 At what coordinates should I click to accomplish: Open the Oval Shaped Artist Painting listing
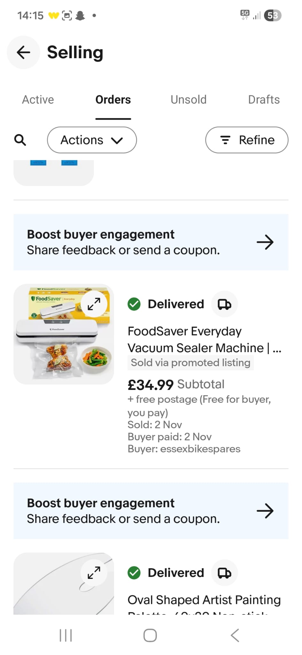pos(204,600)
